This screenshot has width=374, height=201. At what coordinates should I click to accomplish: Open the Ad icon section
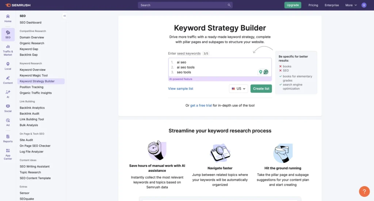(8, 122)
